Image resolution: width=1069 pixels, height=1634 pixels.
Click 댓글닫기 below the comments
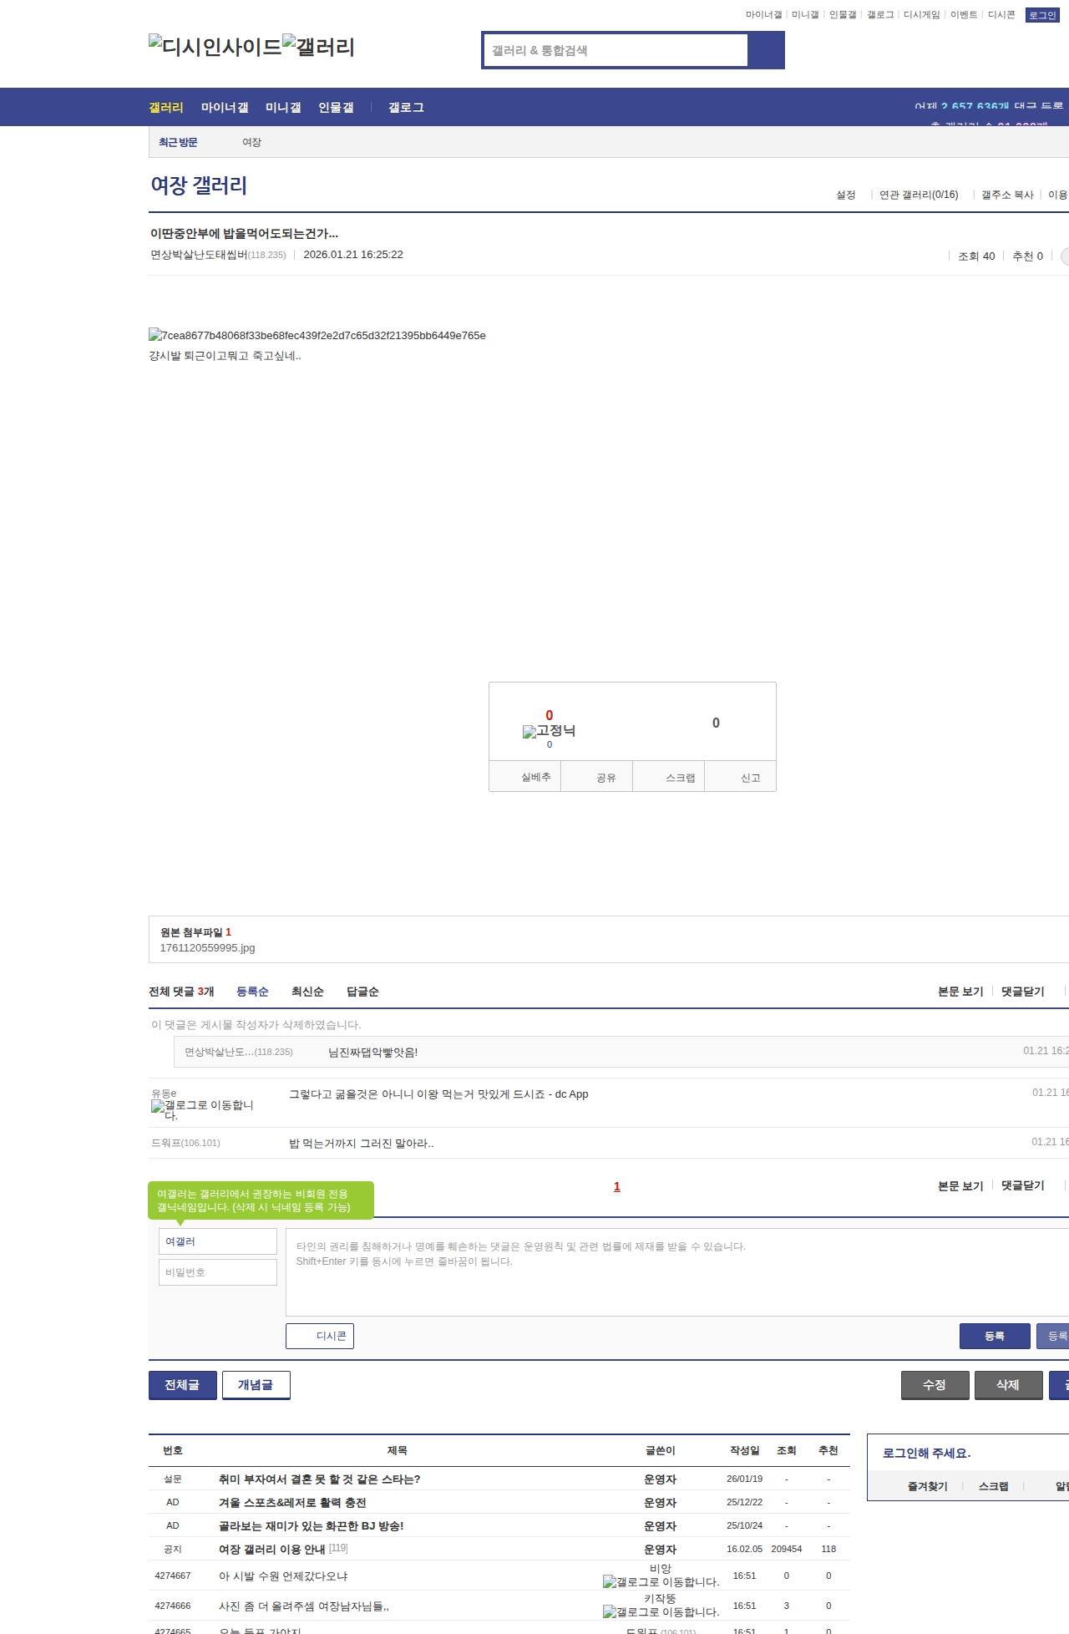[1023, 1185]
